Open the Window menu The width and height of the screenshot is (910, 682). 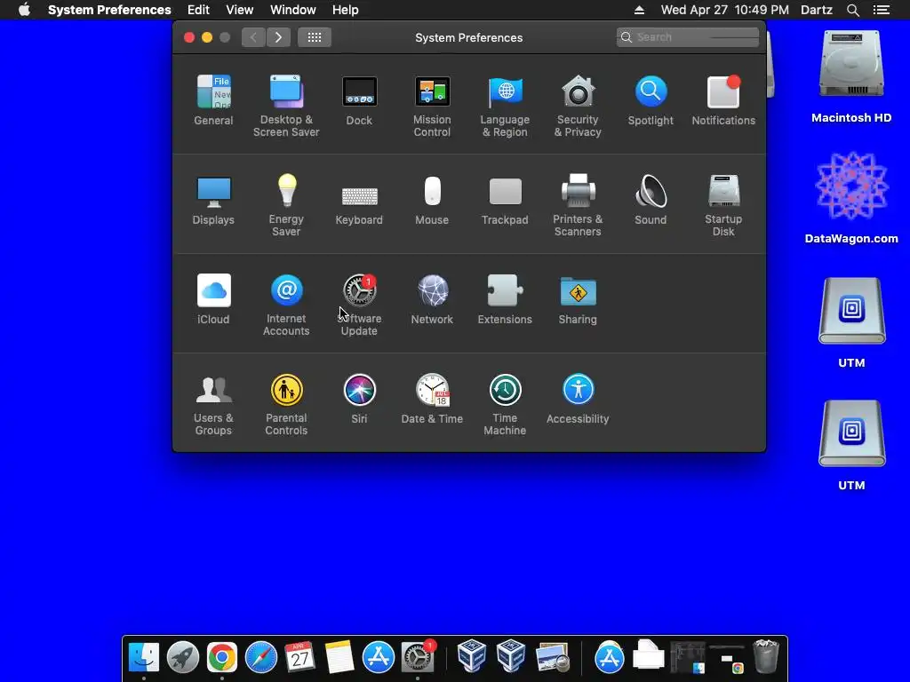point(293,10)
